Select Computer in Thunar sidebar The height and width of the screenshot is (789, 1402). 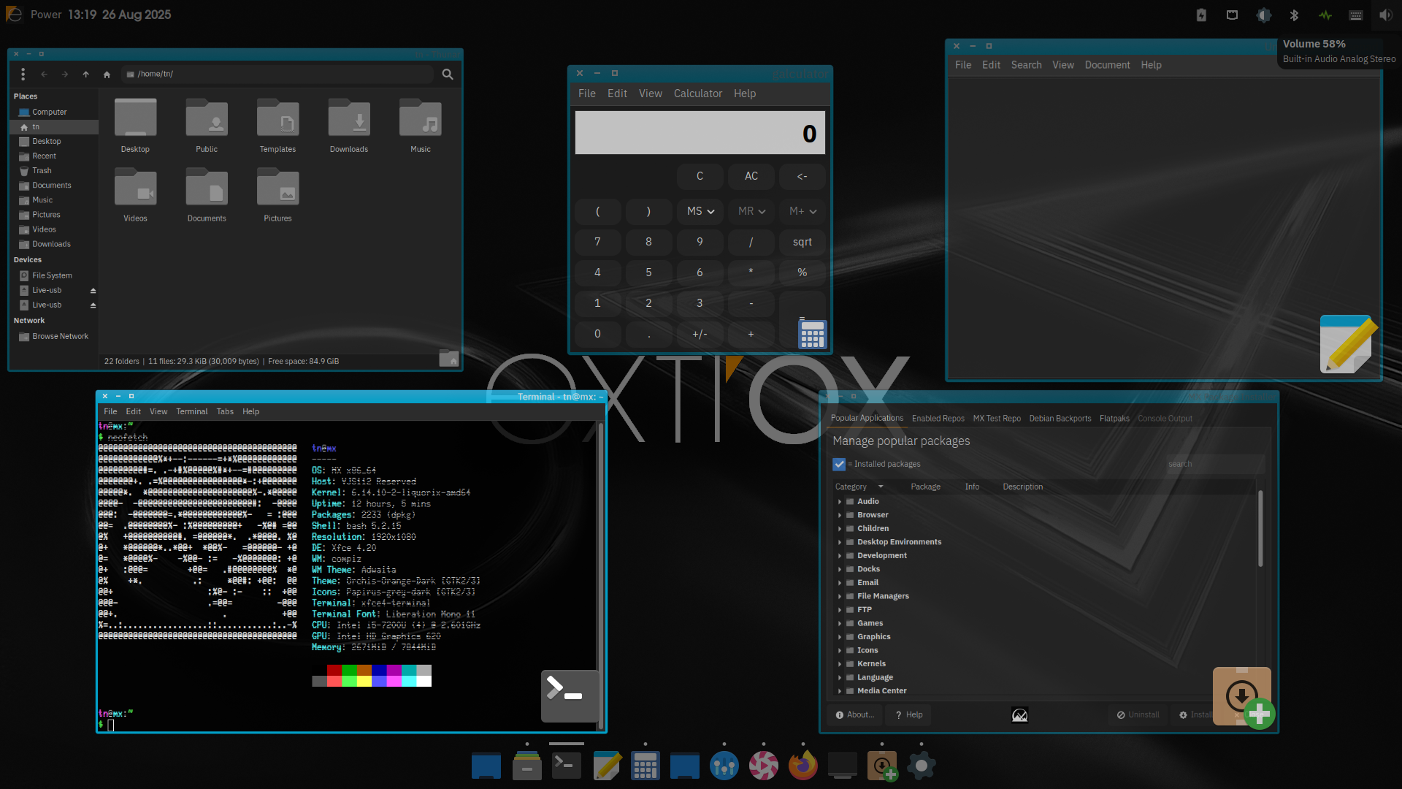pyautogui.click(x=49, y=113)
